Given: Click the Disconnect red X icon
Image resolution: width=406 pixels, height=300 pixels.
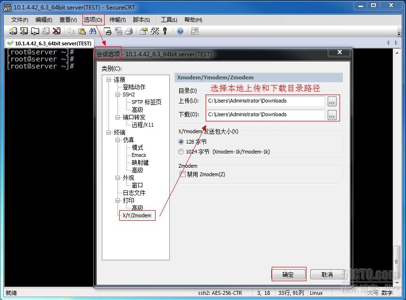Looking at the screenshot, I should click(57, 31).
